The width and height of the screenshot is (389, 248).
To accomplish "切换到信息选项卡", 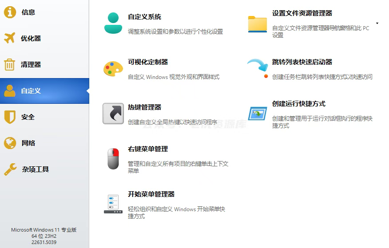I will (28, 12).
